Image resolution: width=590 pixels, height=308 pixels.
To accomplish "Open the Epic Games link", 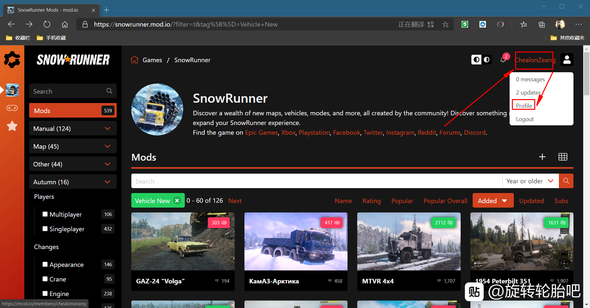I will point(262,132).
